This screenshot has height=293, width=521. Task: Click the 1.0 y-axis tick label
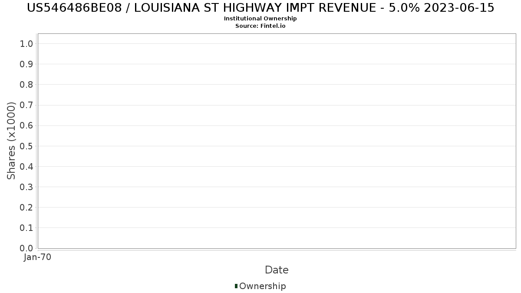pyautogui.click(x=26, y=43)
